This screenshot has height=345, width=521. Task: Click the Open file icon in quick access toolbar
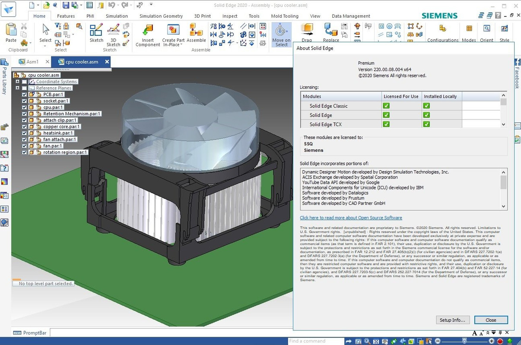46,5
